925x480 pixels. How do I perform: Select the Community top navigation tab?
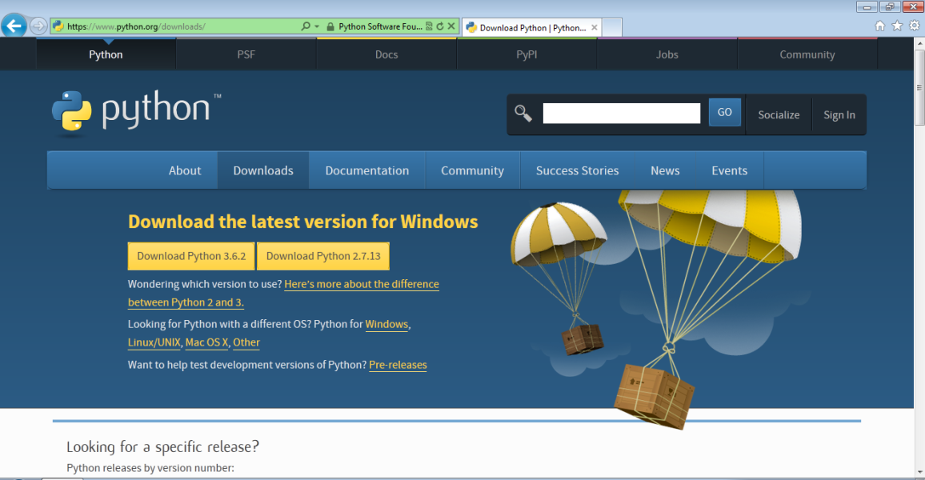click(x=807, y=54)
